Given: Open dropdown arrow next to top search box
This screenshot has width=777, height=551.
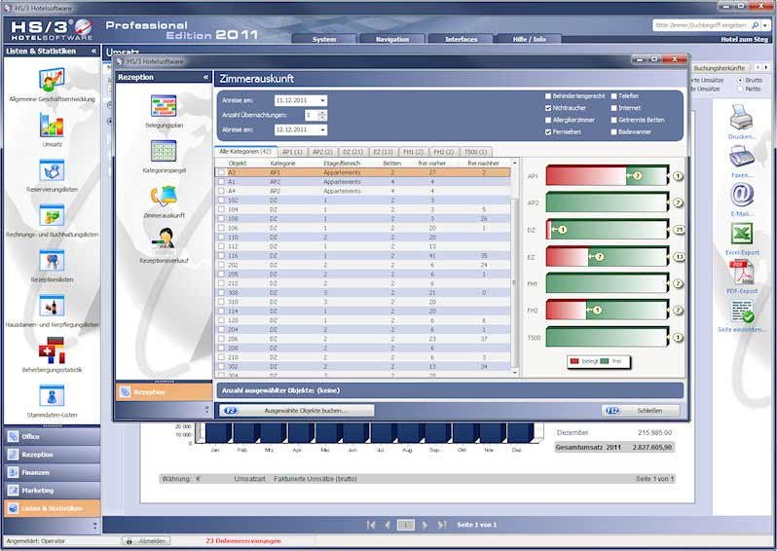Looking at the screenshot, I should tap(765, 24).
